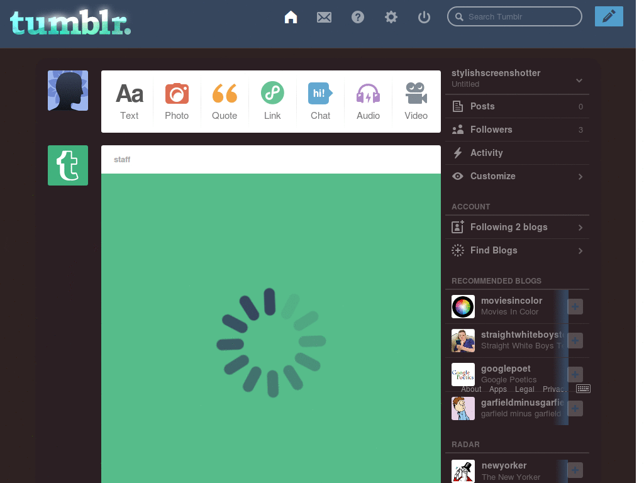Open the newyorker blog link
The image size is (644, 483).
coord(504,465)
